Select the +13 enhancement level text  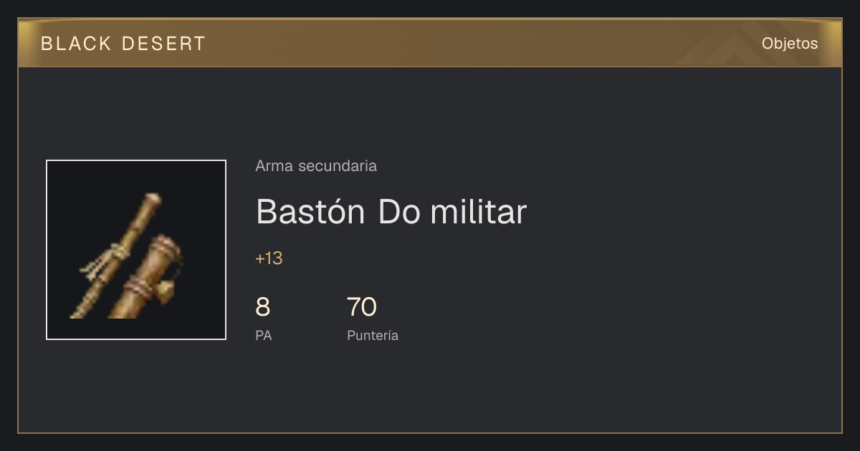(269, 258)
